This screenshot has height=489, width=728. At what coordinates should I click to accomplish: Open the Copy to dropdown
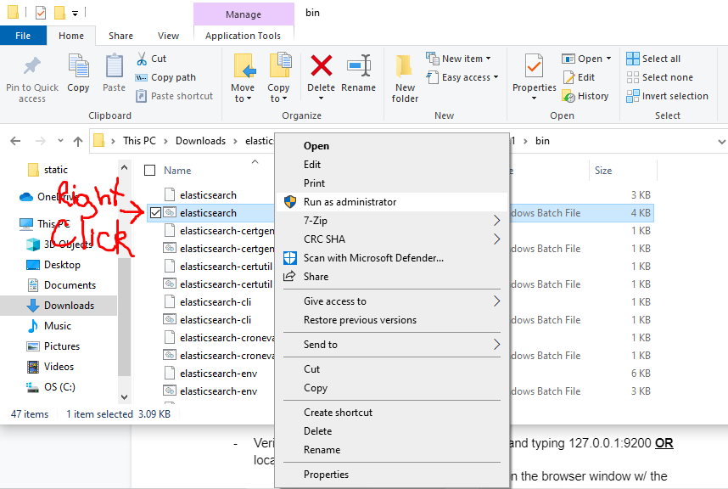point(278,93)
